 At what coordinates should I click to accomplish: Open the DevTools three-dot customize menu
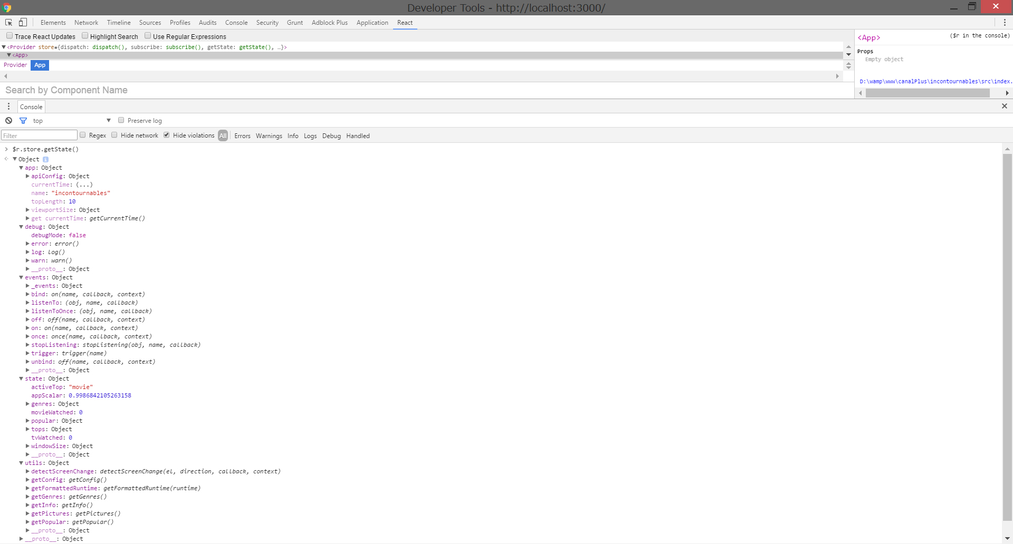[x=1004, y=23]
